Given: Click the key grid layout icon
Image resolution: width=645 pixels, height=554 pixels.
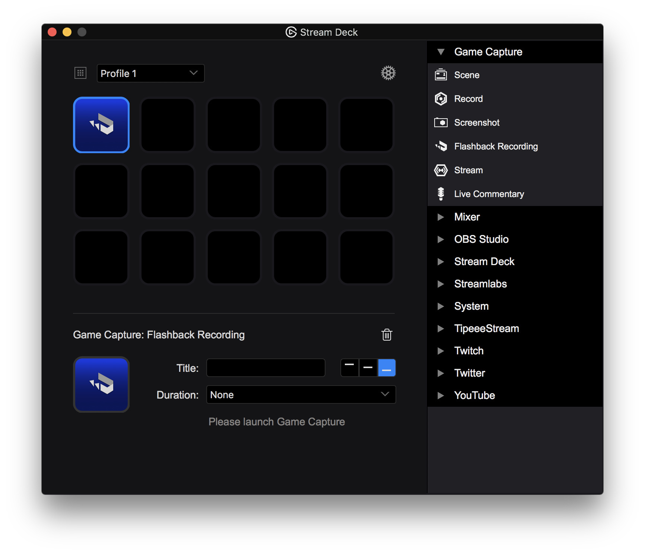Looking at the screenshot, I should 80,73.
